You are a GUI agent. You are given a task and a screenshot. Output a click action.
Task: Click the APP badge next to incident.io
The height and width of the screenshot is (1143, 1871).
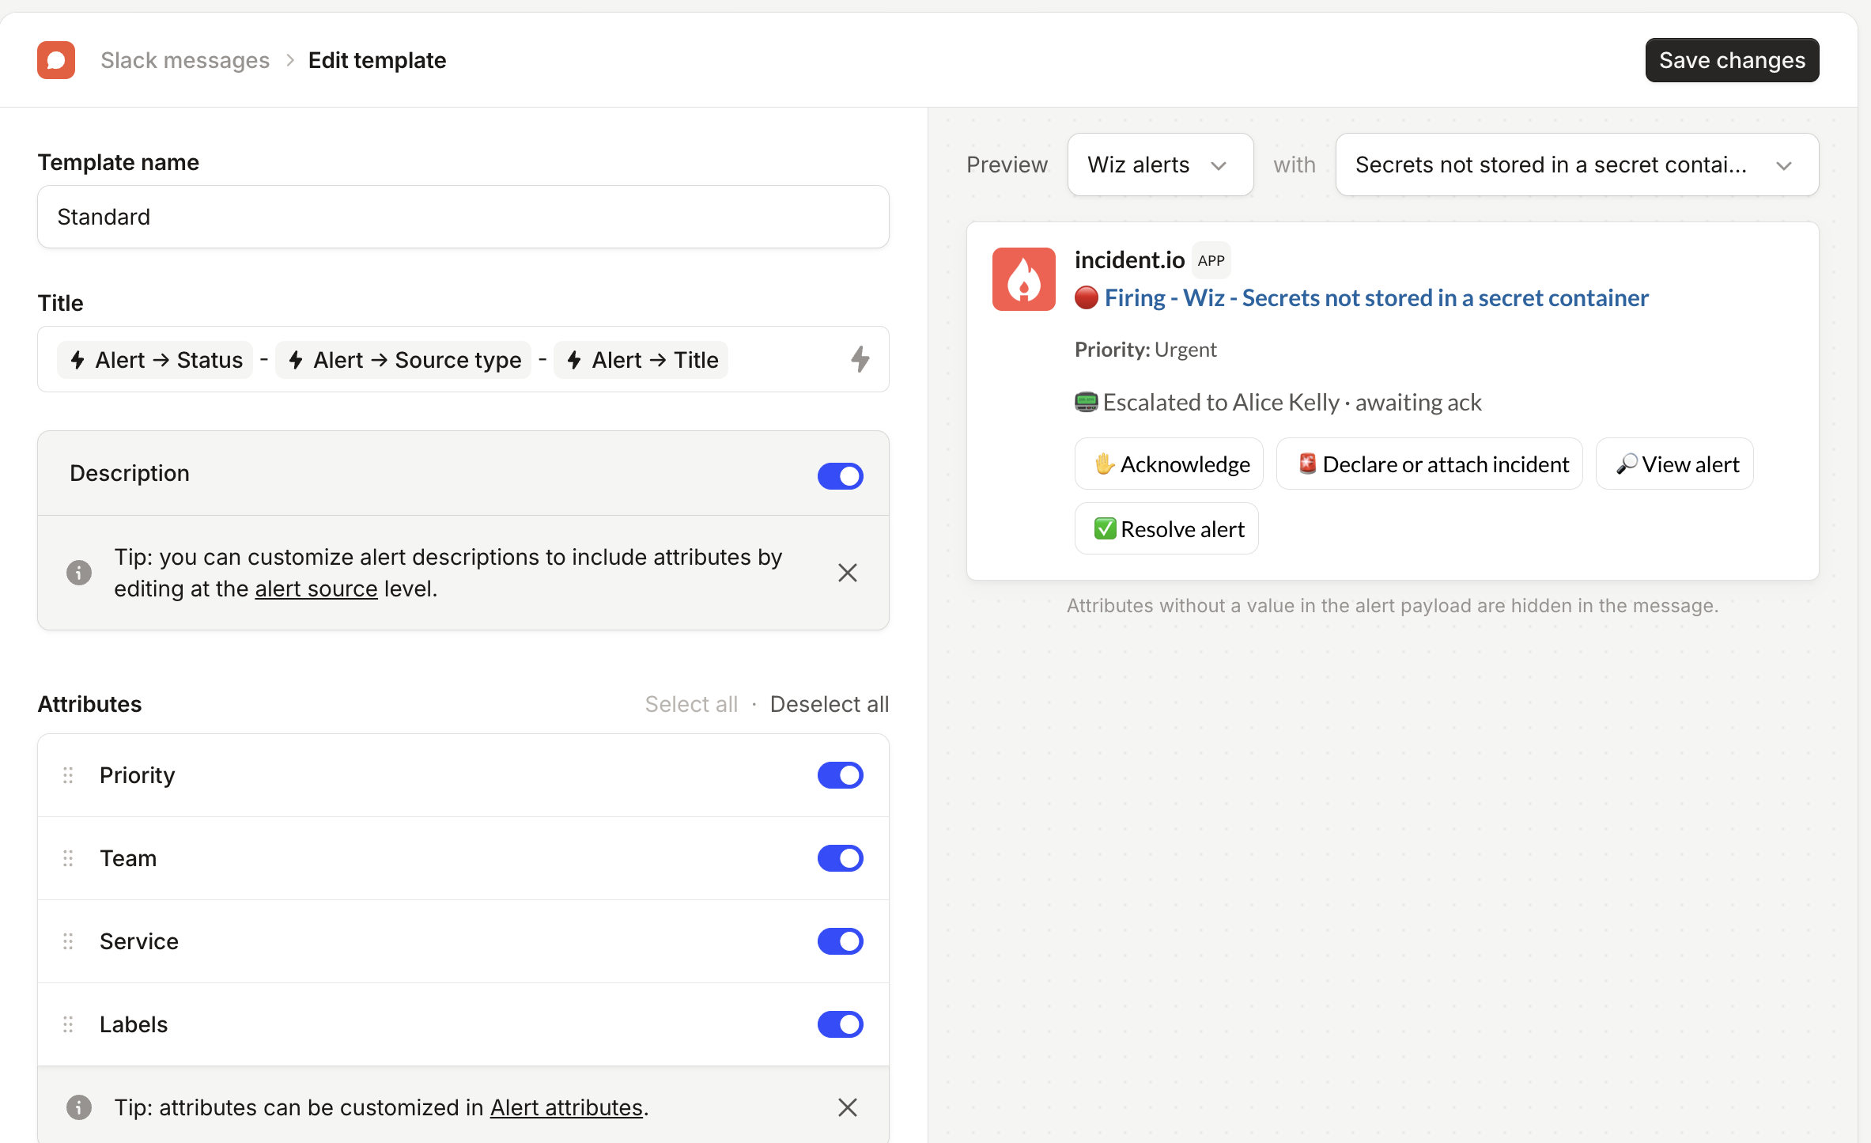point(1211,260)
